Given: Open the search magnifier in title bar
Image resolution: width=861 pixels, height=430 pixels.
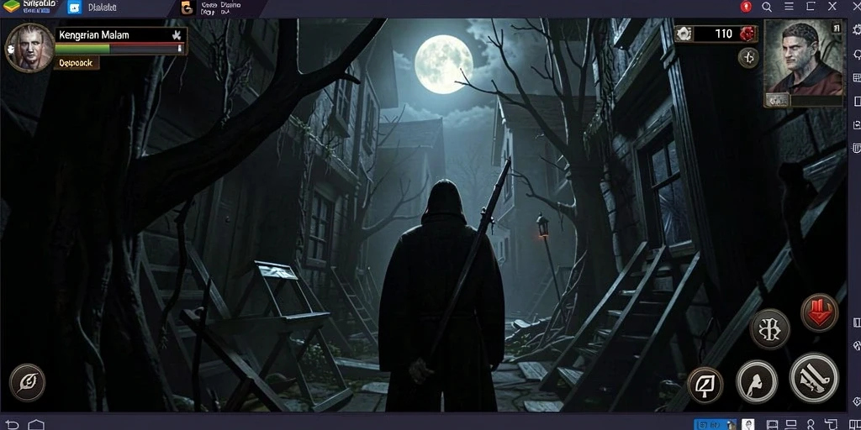Looking at the screenshot, I should [x=767, y=7].
